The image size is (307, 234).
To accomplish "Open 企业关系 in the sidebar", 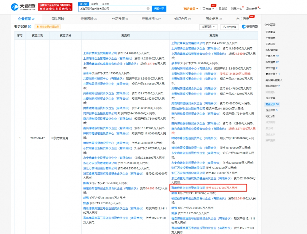I will tap(270, 98).
